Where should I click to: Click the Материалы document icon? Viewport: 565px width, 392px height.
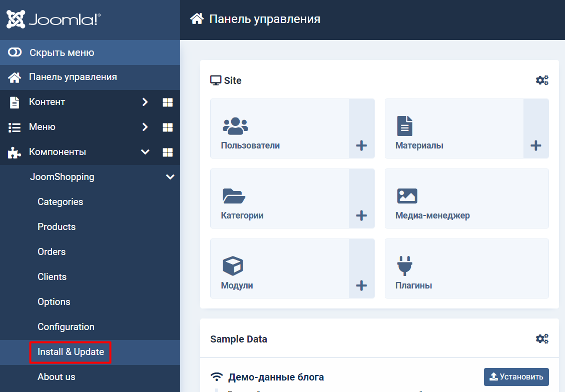(405, 125)
